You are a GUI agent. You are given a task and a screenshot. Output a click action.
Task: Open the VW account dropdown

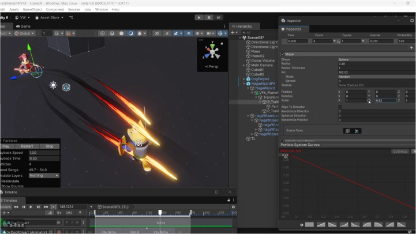coord(23,17)
